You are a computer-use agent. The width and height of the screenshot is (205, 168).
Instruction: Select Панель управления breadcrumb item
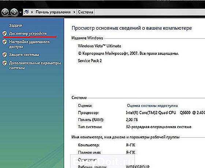[x=53, y=12]
